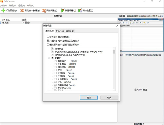The image size is (164, 125).
Task: Select the 带有 Exif 的全部数据 radio option
Action: click(x=48, y=37)
